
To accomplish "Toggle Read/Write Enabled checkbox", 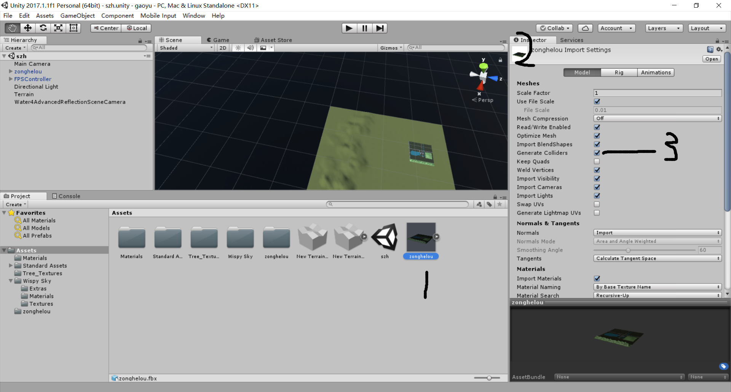I will [597, 127].
